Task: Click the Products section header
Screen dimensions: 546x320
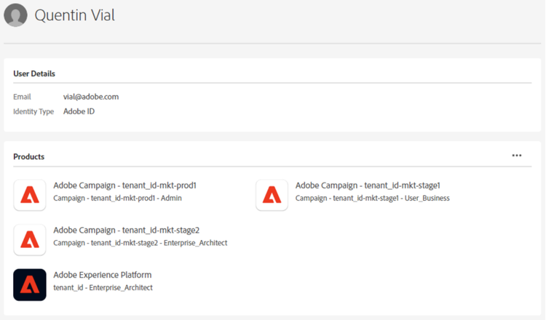Action: pos(28,156)
